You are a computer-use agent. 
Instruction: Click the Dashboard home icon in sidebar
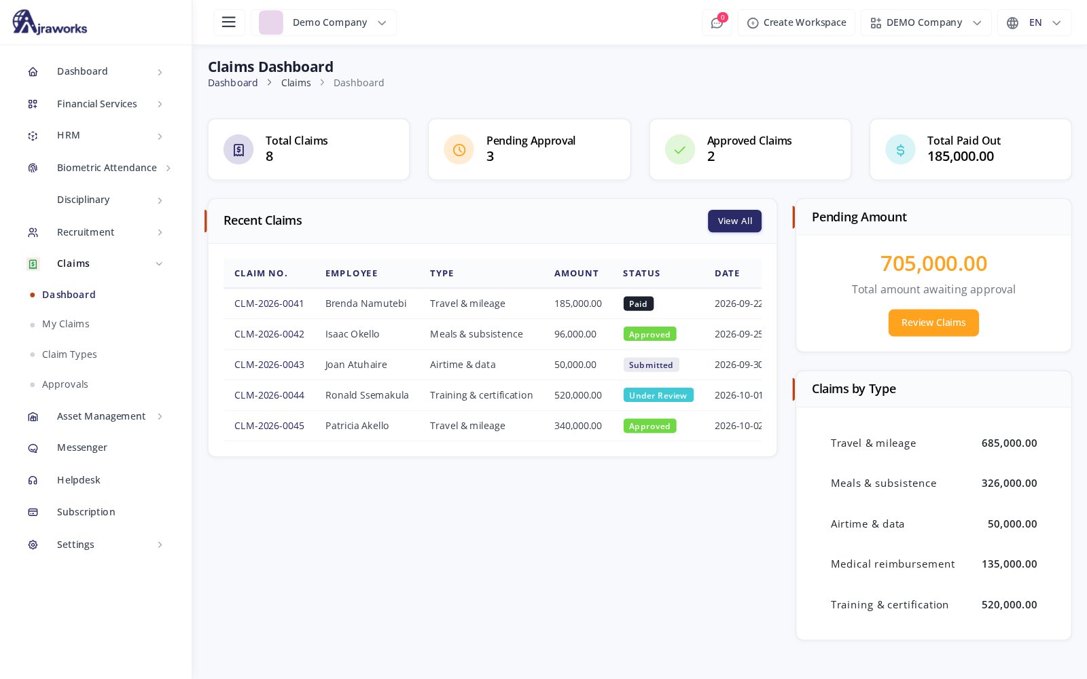pos(33,72)
